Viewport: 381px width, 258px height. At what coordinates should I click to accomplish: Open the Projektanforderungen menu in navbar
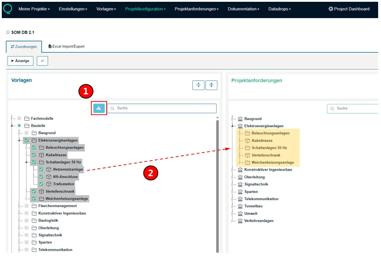(x=197, y=9)
